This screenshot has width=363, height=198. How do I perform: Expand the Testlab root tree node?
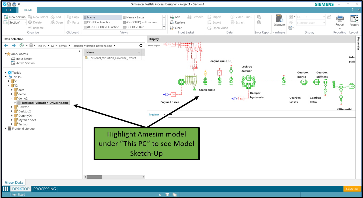[6, 73]
